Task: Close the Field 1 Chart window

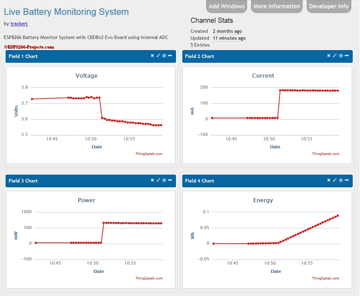Action: (152, 56)
